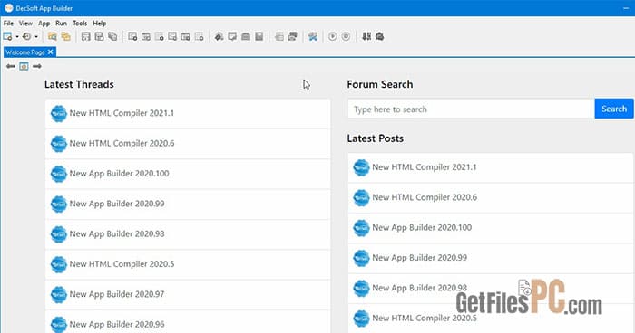This screenshot has width=635, height=333.
Task: Click the paint bucket toolbar icon
Action: (x=220, y=36)
